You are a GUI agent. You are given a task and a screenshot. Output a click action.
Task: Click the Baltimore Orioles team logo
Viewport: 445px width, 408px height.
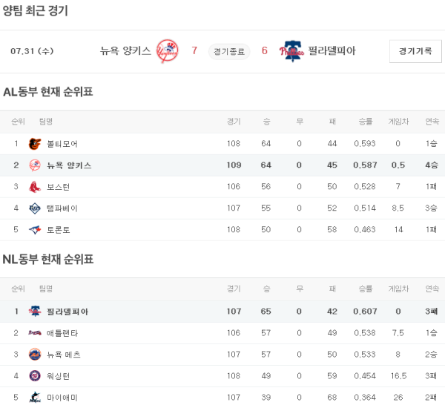tap(34, 144)
